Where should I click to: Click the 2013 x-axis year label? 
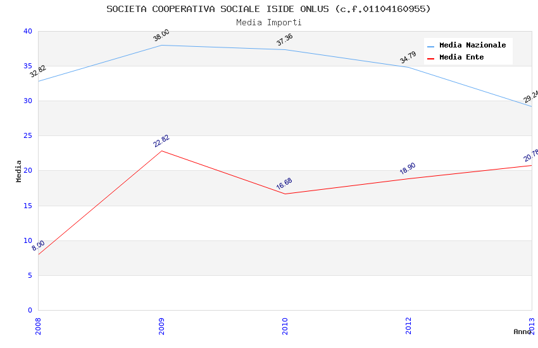click(x=531, y=326)
